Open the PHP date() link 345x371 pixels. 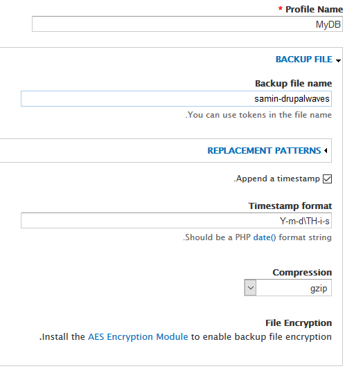(x=265, y=237)
